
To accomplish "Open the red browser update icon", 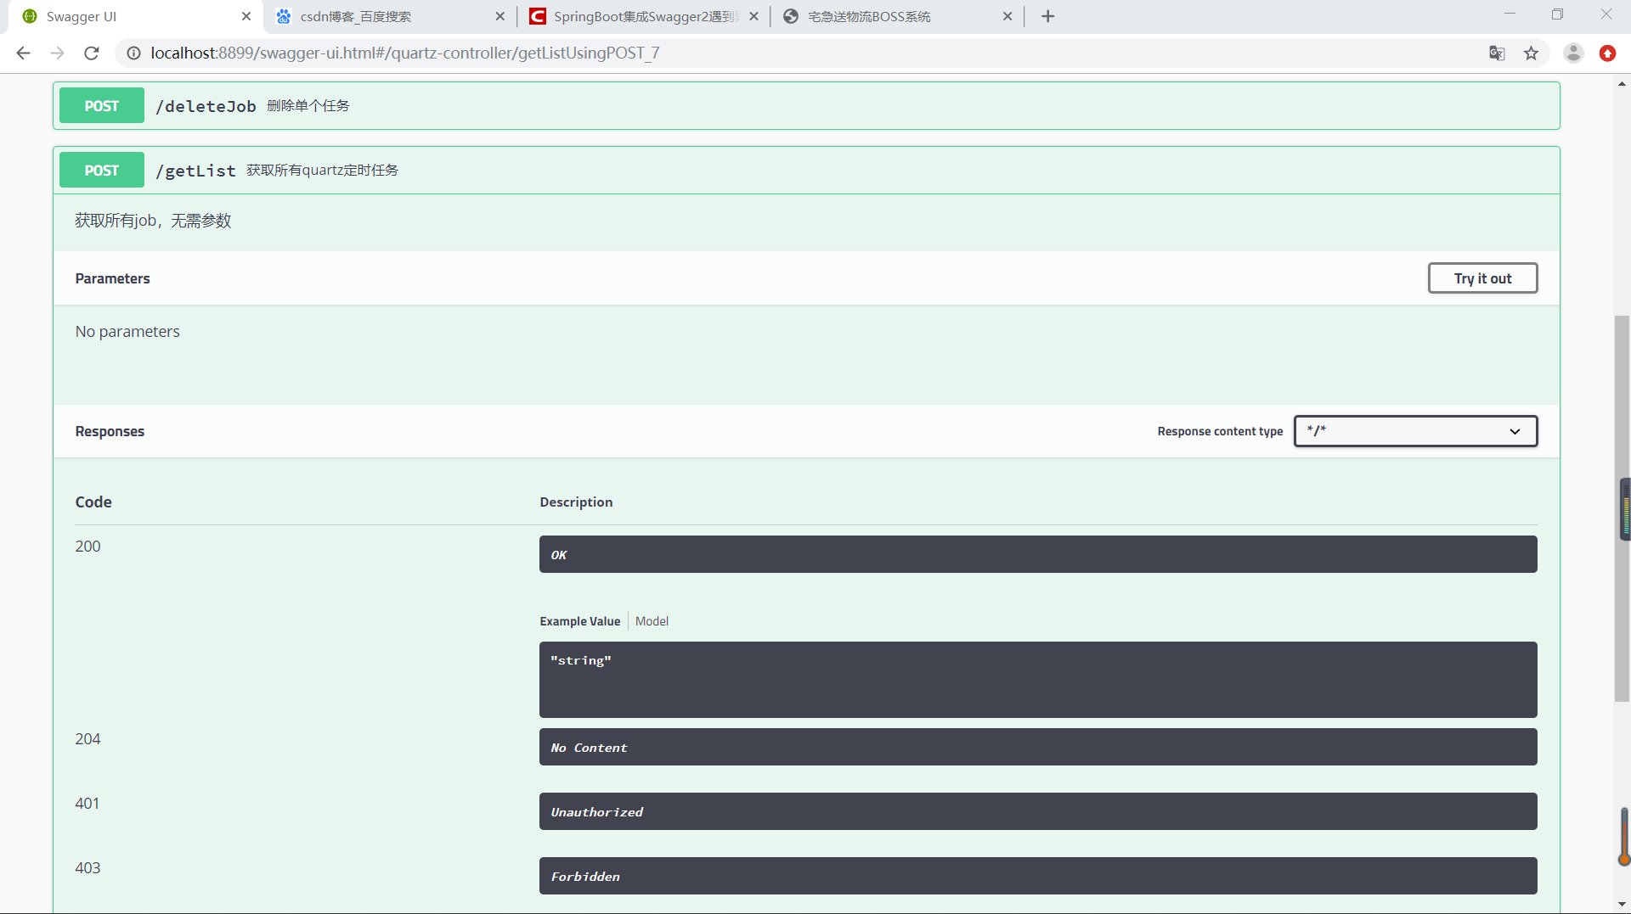I will point(1607,53).
